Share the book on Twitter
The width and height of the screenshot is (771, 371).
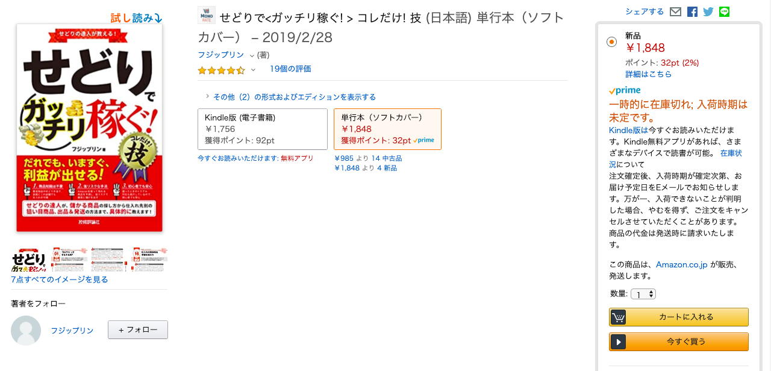708,11
